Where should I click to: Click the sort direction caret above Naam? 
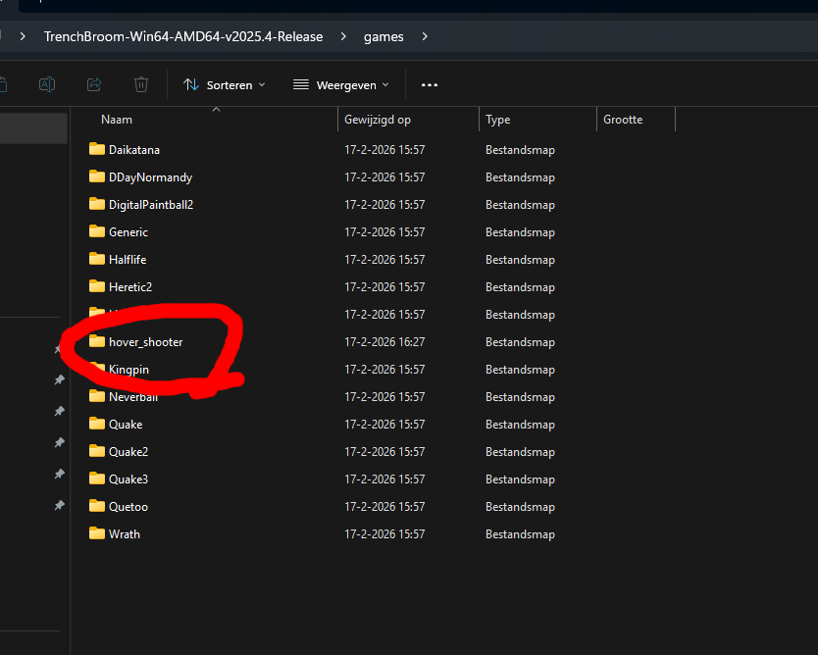216,110
